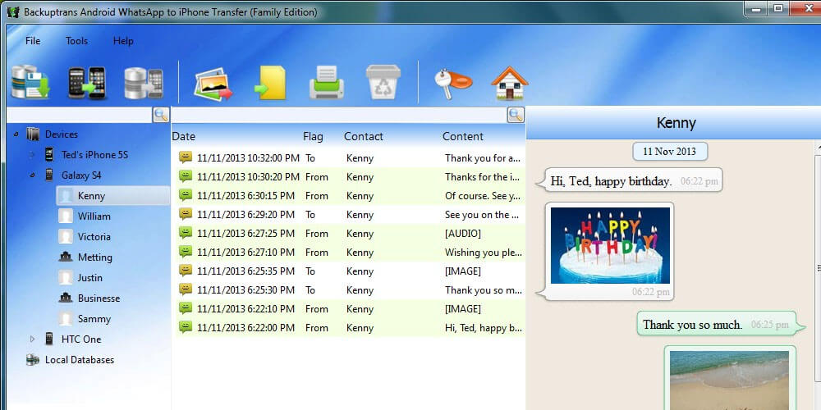The height and width of the screenshot is (410, 821).
Task: Select the 11/11/2013 6:25:35 PM row
Action: click(x=350, y=271)
